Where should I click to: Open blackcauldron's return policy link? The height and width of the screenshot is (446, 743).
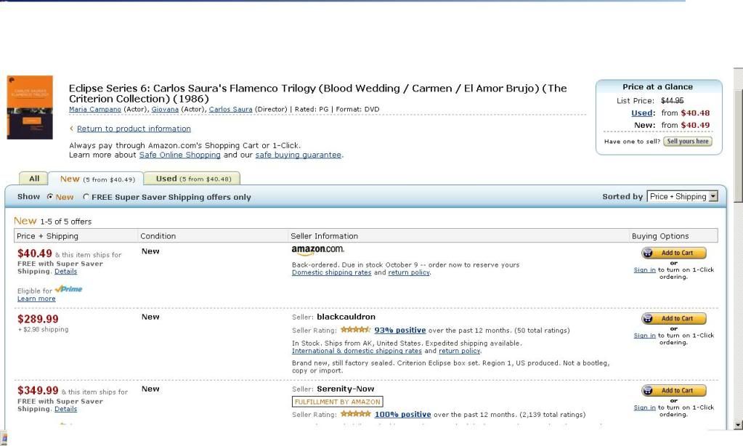click(460, 352)
